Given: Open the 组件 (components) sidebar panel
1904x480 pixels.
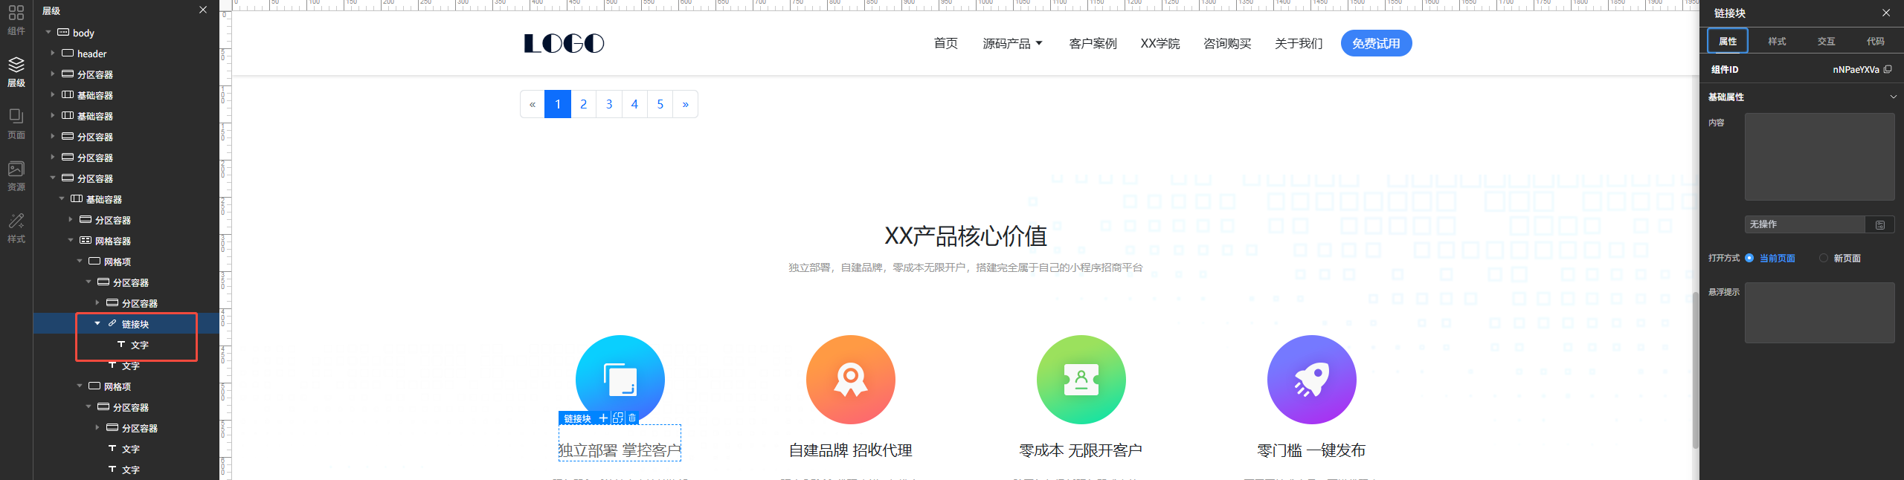Looking at the screenshot, I should tap(16, 19).
